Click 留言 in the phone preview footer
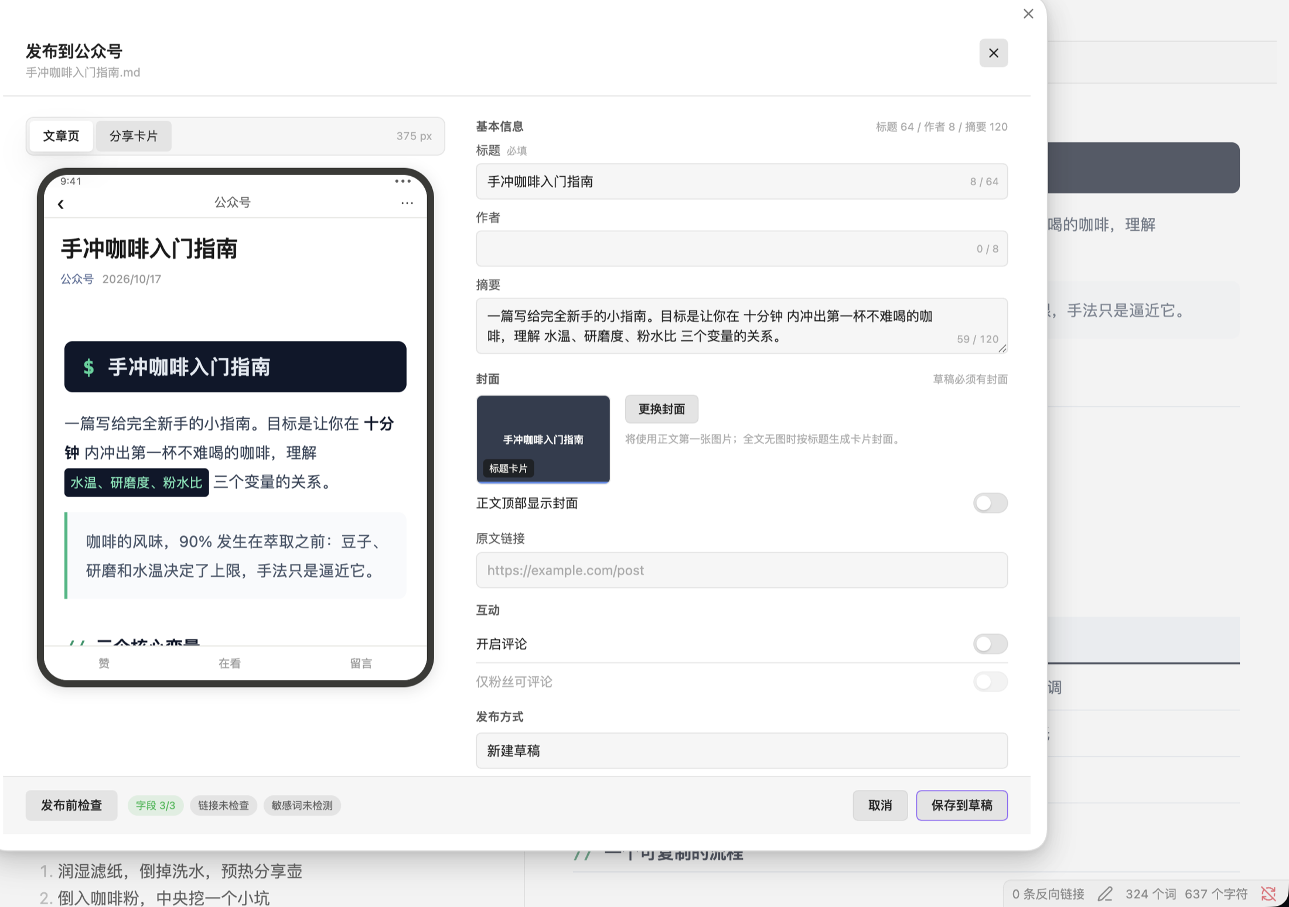 tap(361, 663)
